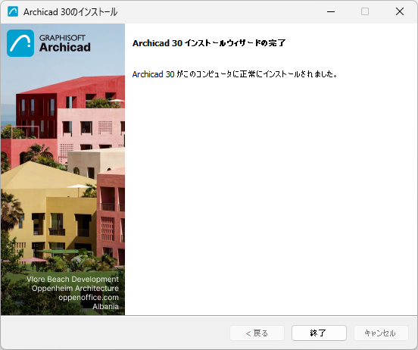The image size is (418, 350).
Task: Minimize the Archicad 30 installer window
Action: tap(331, 11)
